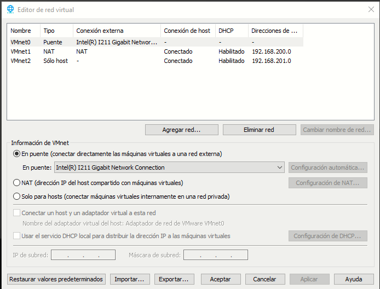The width and height of the screenshot is (380, 289).
Task: Open help with the Ayuda button
Action: tap(354, 279)
